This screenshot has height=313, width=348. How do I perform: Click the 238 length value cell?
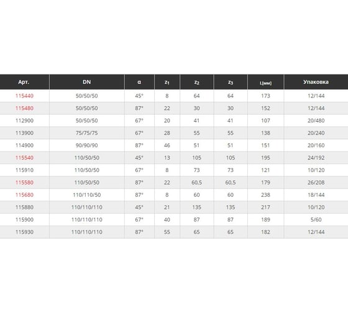tap(266, 195)
